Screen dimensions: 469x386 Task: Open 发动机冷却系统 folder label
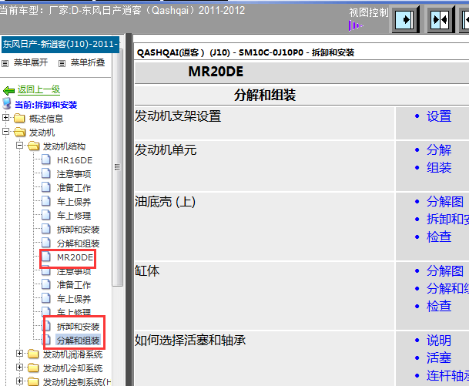[x=72, y=368]
